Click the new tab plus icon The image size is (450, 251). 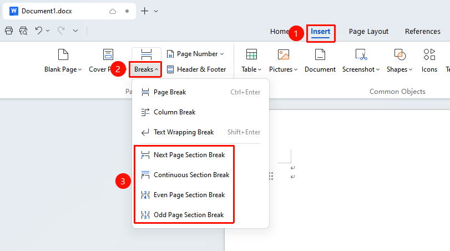coord(145,11)
